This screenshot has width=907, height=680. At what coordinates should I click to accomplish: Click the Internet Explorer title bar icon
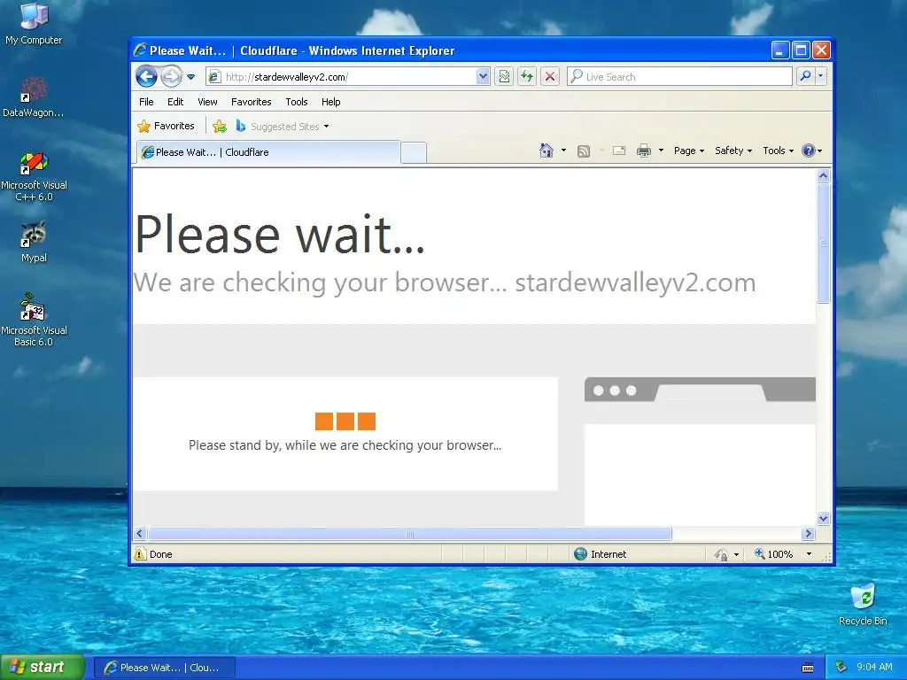tap(140, 50)
